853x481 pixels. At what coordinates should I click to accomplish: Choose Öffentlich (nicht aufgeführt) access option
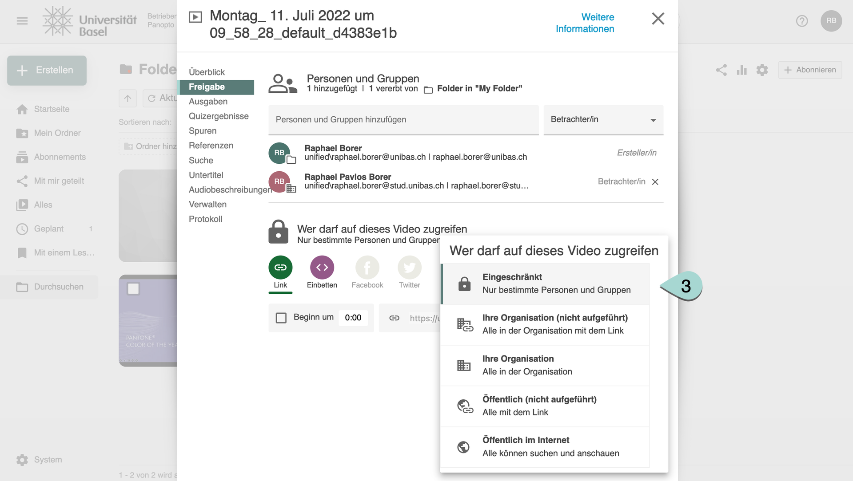(x=546, y=406)
